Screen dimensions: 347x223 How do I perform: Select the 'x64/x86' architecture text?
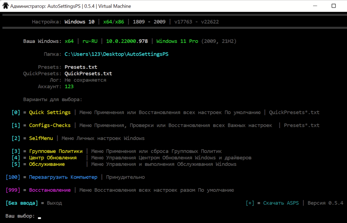(x=113, y=22)
